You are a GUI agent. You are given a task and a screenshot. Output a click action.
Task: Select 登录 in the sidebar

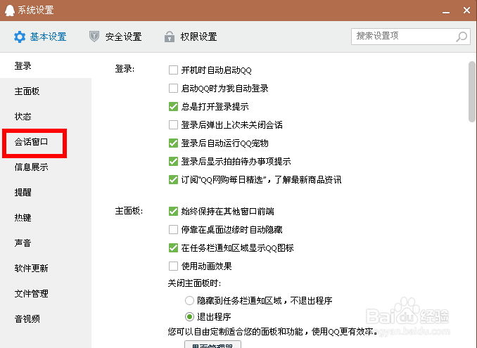46,65
